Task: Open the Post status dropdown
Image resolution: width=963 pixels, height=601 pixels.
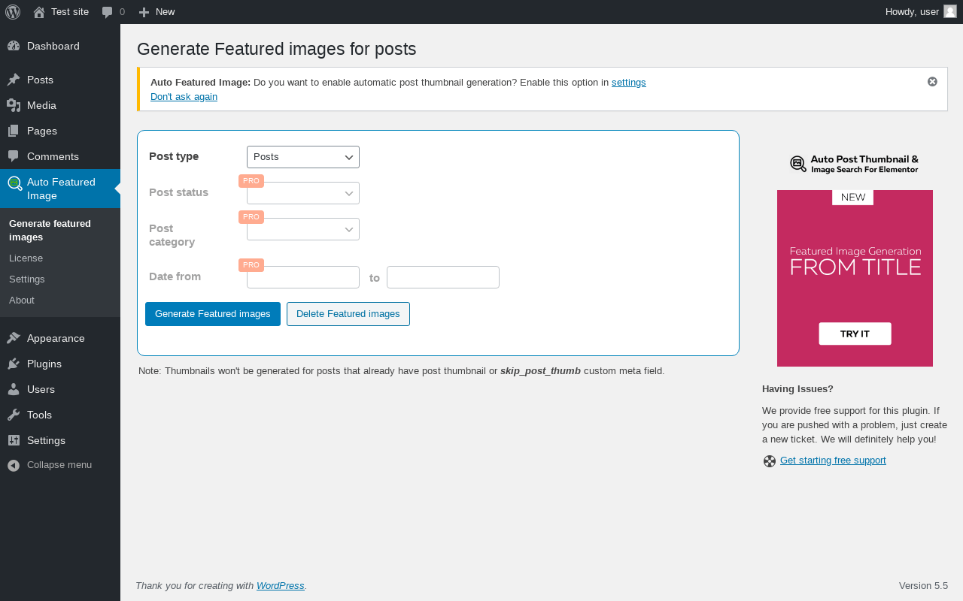Action: coord(303,193)
